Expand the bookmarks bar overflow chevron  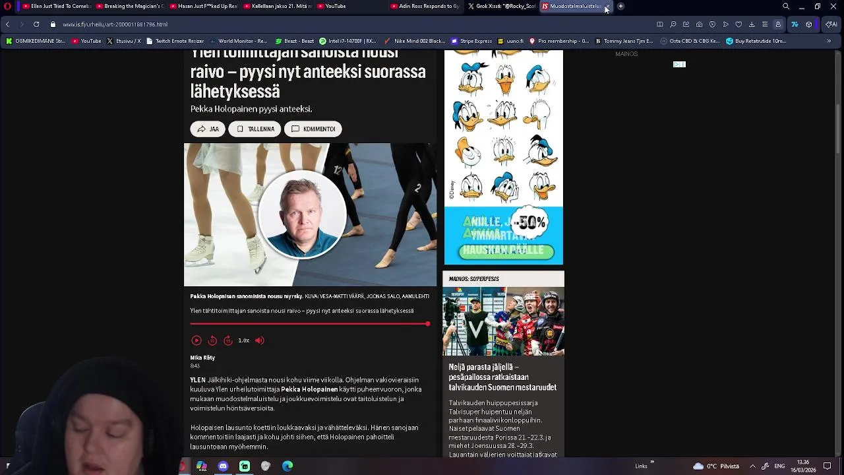[x=829, y=41]
